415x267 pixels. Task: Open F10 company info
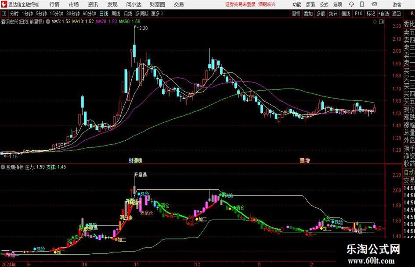point(359,14)
